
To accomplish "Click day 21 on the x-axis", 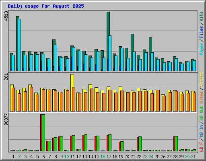I will (133, 157).
